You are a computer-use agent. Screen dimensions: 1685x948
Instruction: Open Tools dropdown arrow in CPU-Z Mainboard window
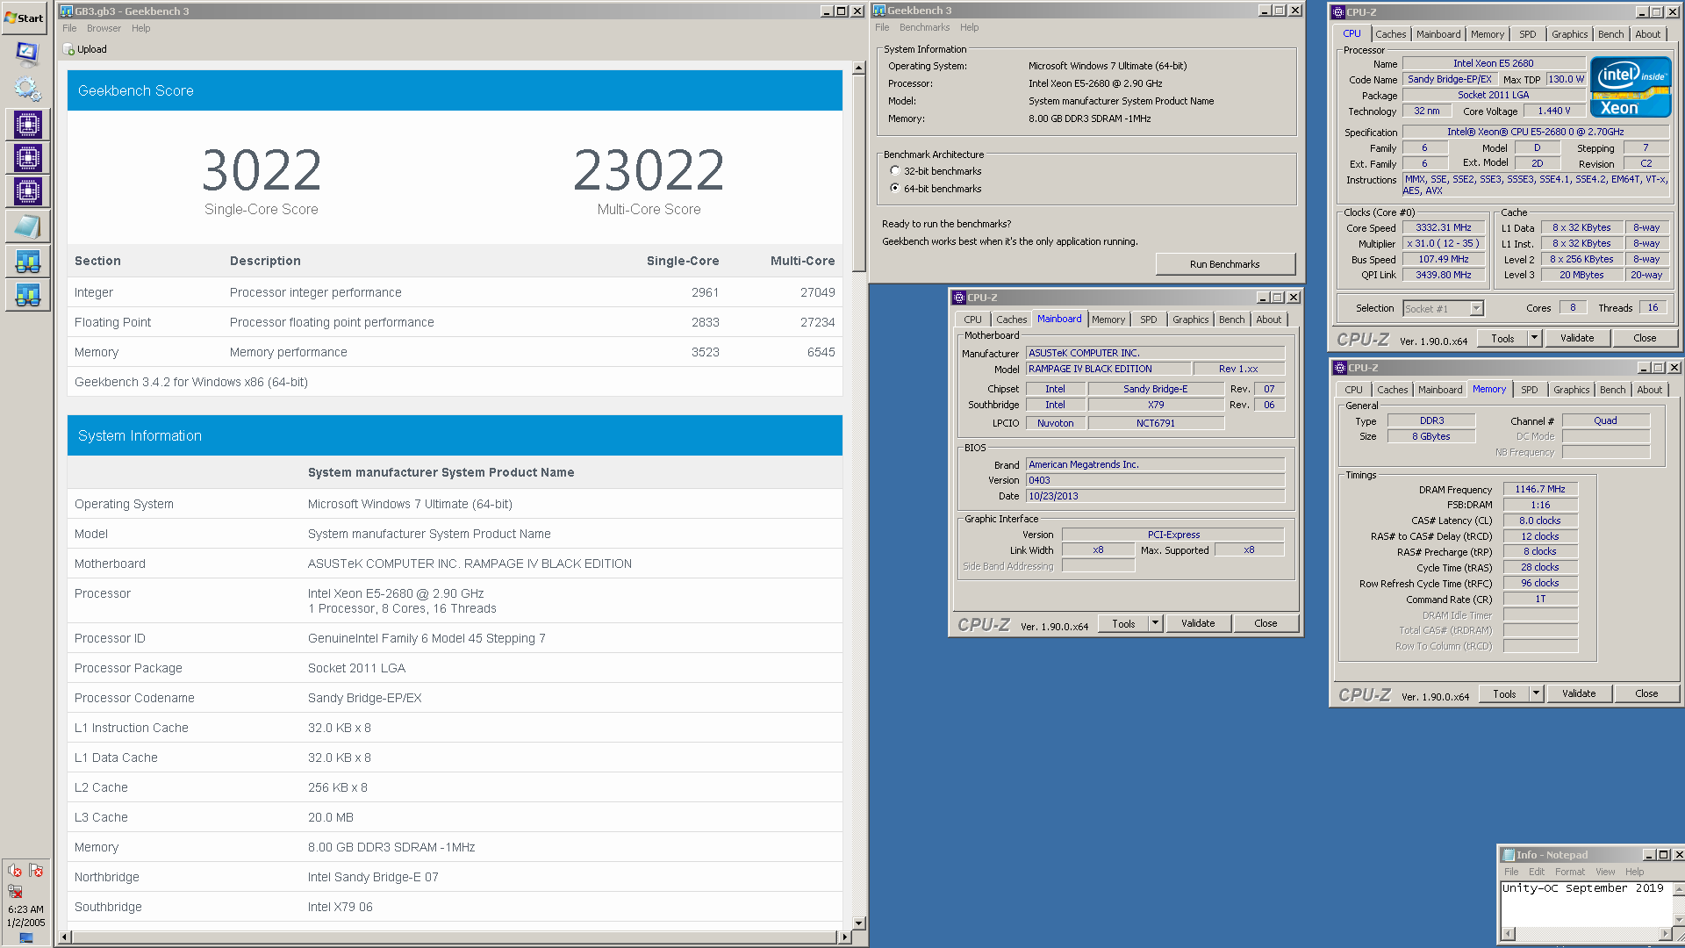click(x=1155, y=623)
